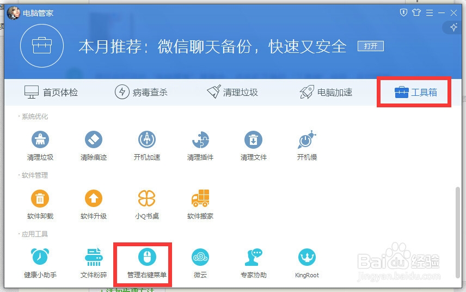
Task: Open the 软件搬家 tool
Action: click(200, 205)
